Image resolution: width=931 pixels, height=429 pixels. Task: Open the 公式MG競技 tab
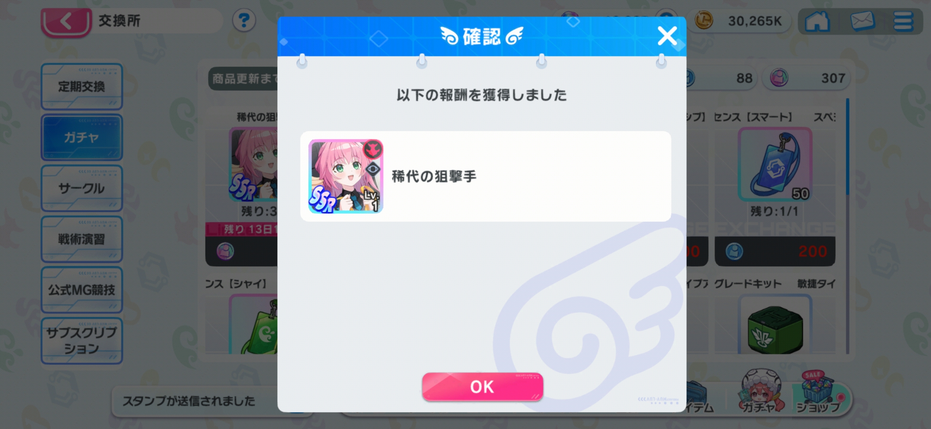(x=82, y=290)
